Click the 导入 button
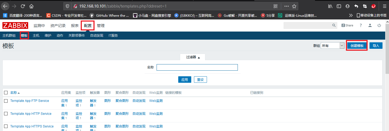 [376, 46]
